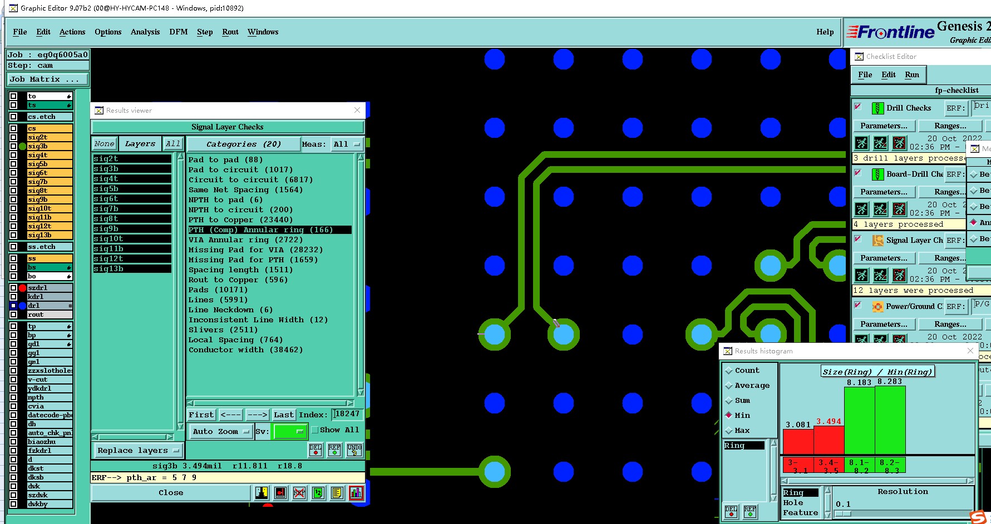
Task: Click the Index input field
Action: tap(348, 415)
